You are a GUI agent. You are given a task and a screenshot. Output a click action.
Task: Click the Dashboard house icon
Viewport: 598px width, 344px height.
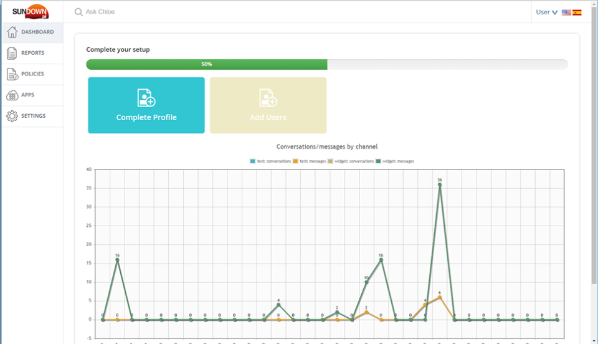[x=12, y=32]
